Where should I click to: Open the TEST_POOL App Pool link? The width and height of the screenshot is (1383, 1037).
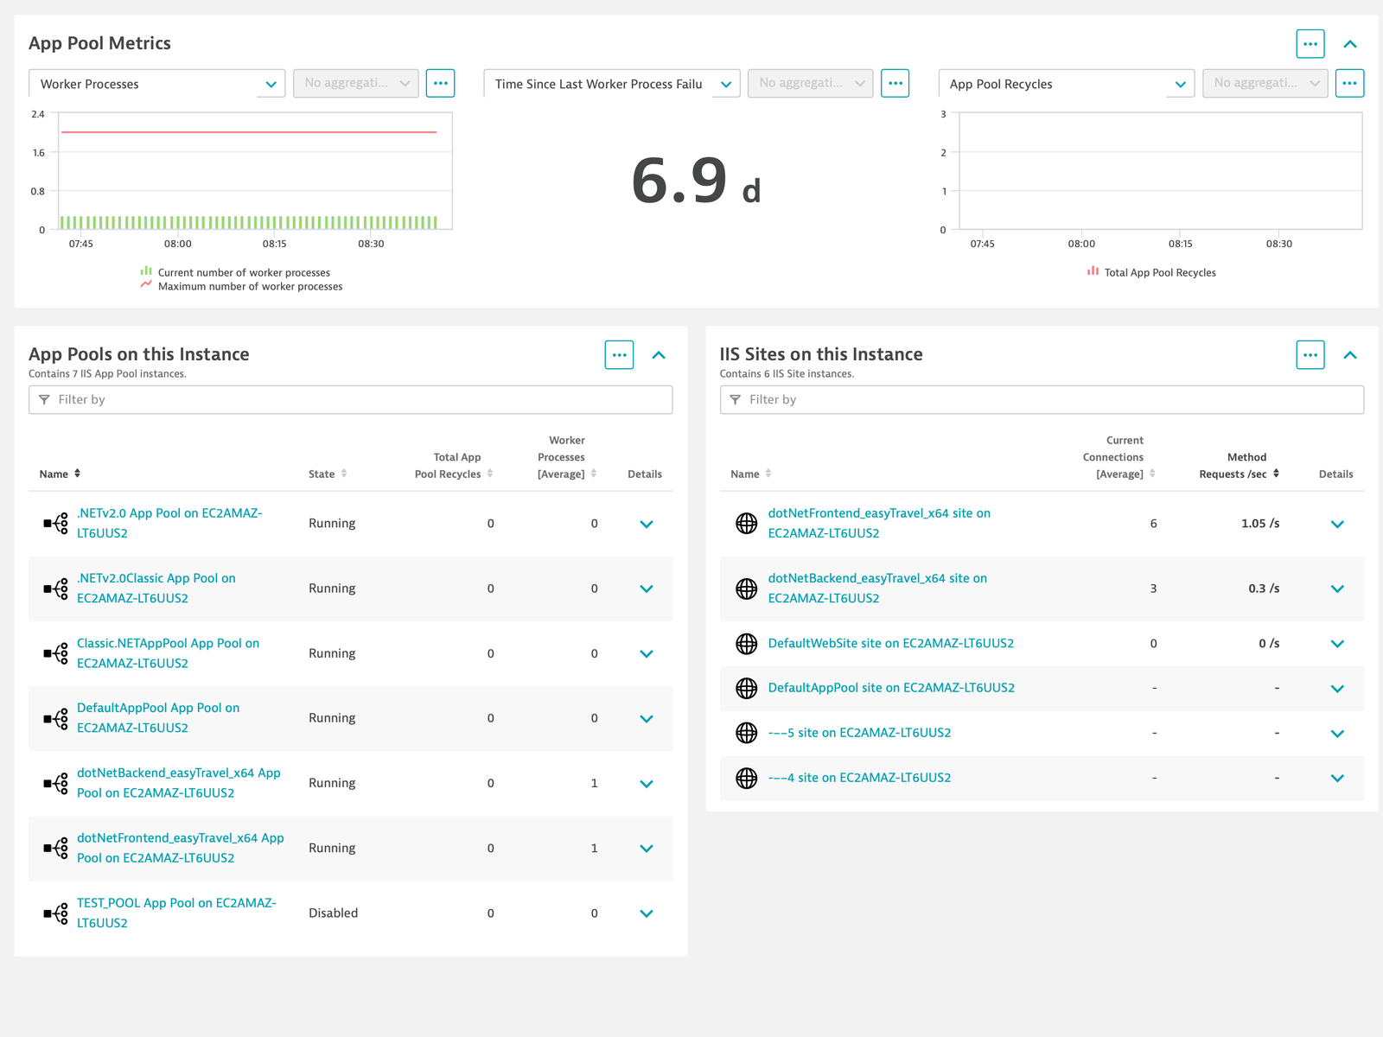coord(176,913)
